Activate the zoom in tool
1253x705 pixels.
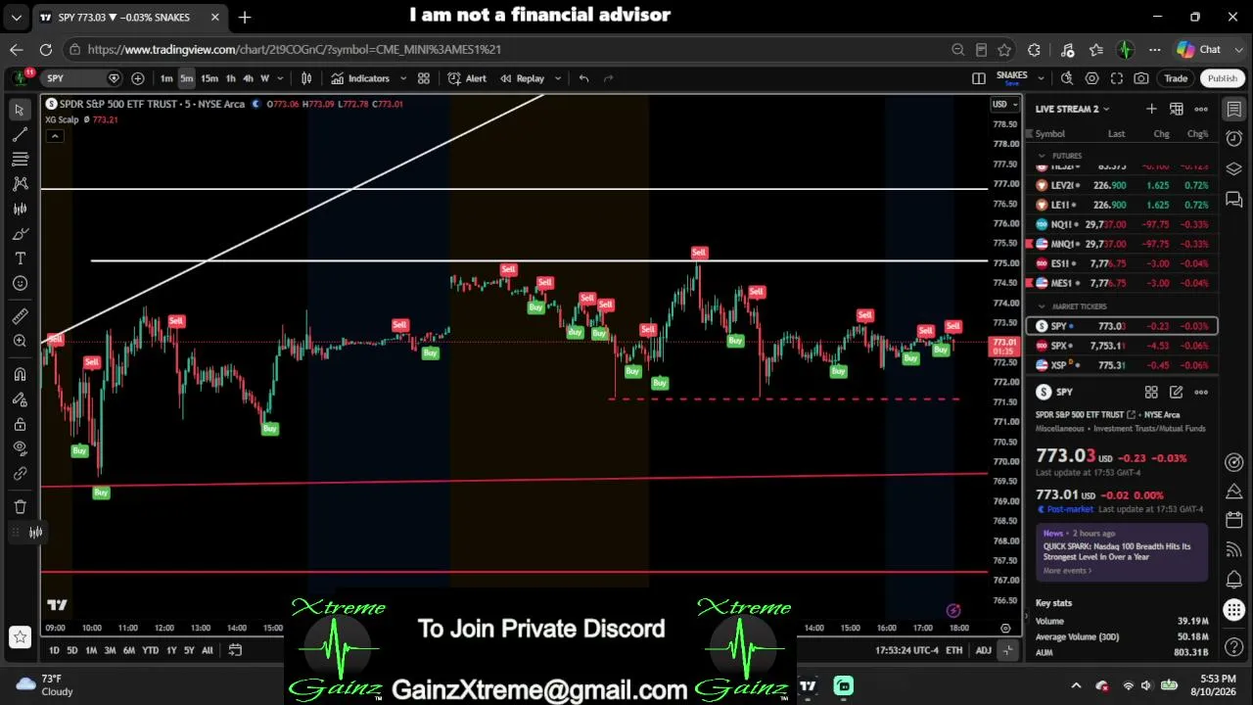[x=20, y=341]
